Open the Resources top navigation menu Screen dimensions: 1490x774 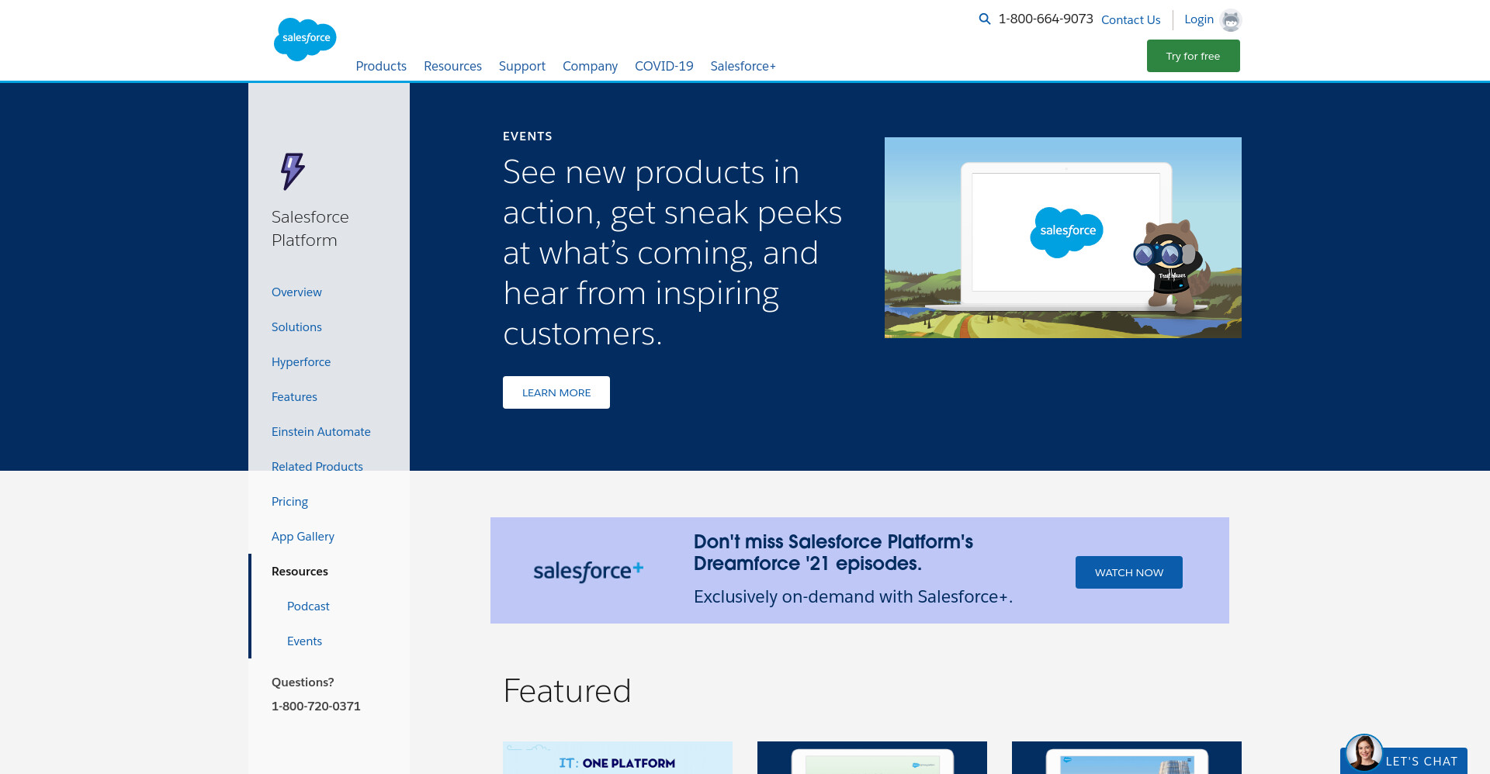pos(452,66)
